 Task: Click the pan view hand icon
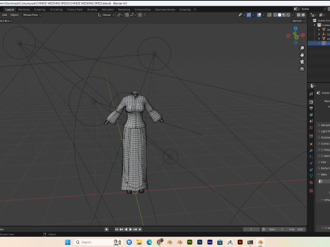tap(302, 55)
